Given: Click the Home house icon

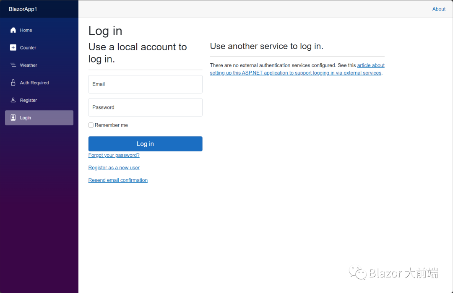Looking at the screenshot, I should click(13, 30).
